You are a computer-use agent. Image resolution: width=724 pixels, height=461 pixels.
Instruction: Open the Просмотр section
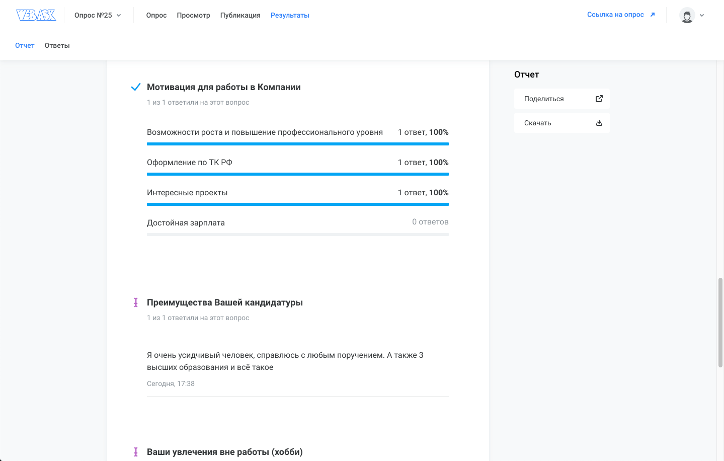(x=193, y=15)
